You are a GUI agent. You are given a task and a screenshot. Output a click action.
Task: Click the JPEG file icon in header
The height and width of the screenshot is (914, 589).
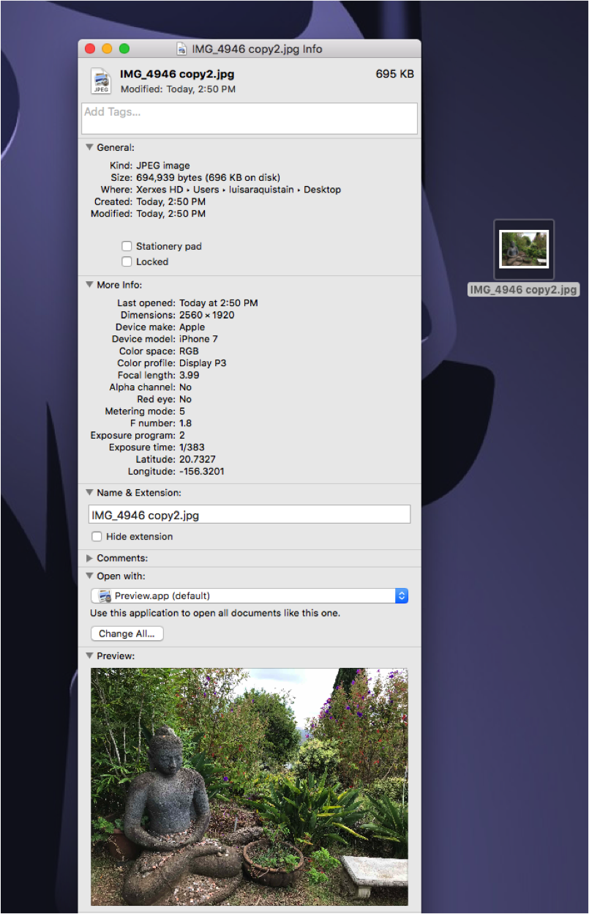tap(101, 81)
